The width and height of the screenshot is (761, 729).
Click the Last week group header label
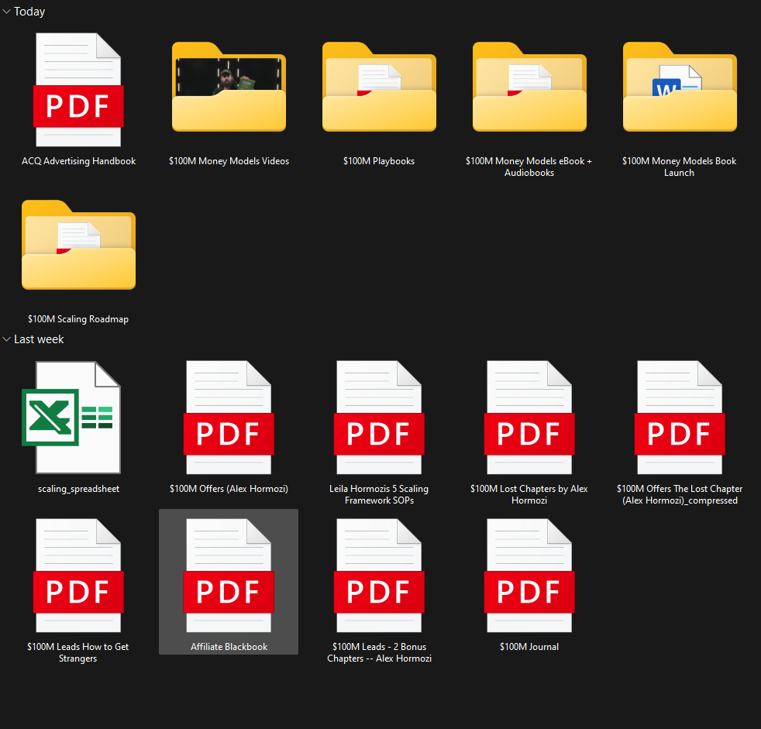click(x=39, y=339)
